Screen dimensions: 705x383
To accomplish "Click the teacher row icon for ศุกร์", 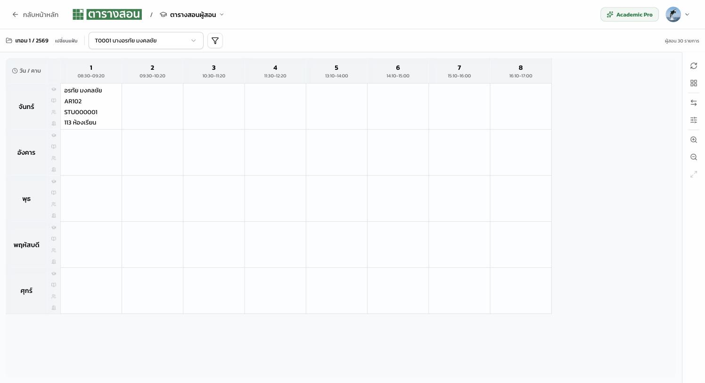I will (x=54, y=274).
